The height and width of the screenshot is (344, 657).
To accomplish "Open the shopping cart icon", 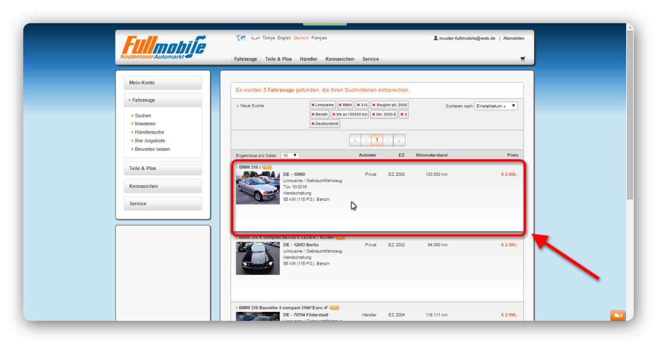I will click(x=522, y=59).
